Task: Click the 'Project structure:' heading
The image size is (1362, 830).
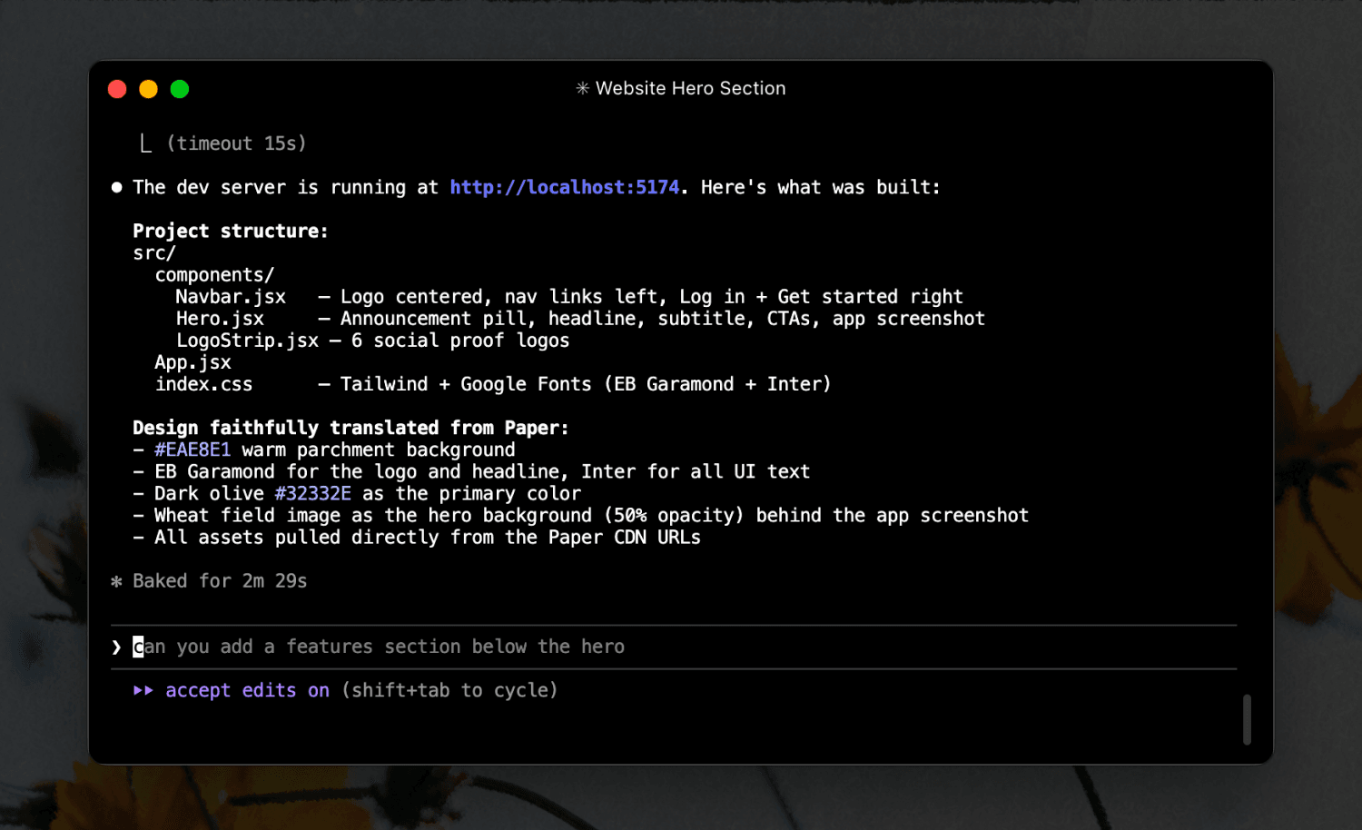Action: point(231,231)
